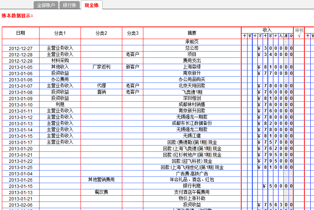Click the 项目 summary cell

click(192, 55)
